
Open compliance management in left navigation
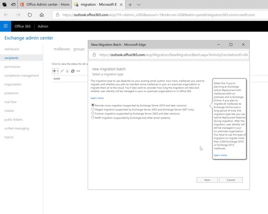(22, 75)
